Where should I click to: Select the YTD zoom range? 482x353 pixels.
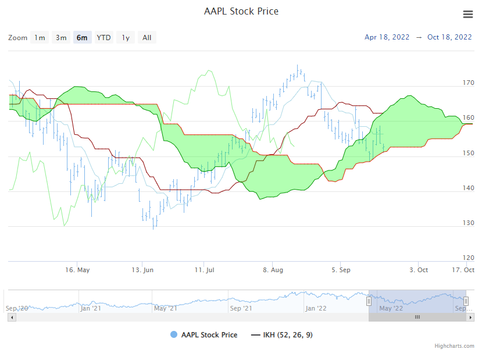(x=104, y=38)
